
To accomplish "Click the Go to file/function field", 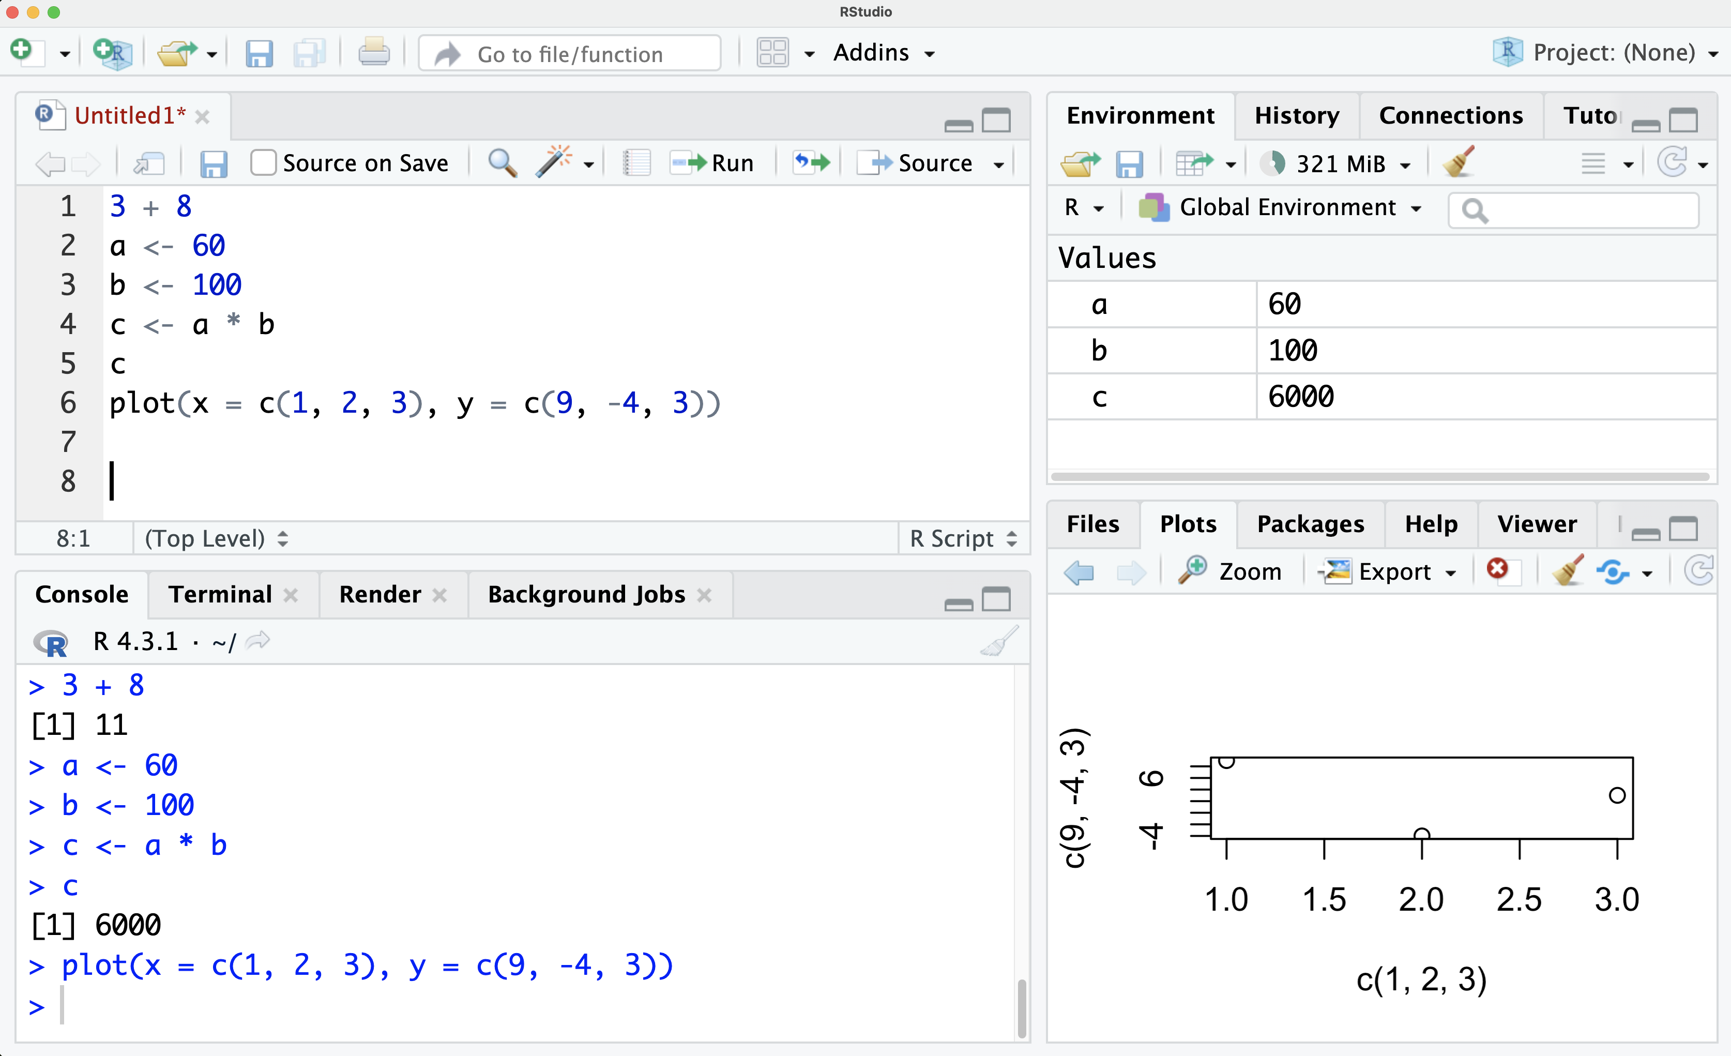I will (x=570, y=54).
